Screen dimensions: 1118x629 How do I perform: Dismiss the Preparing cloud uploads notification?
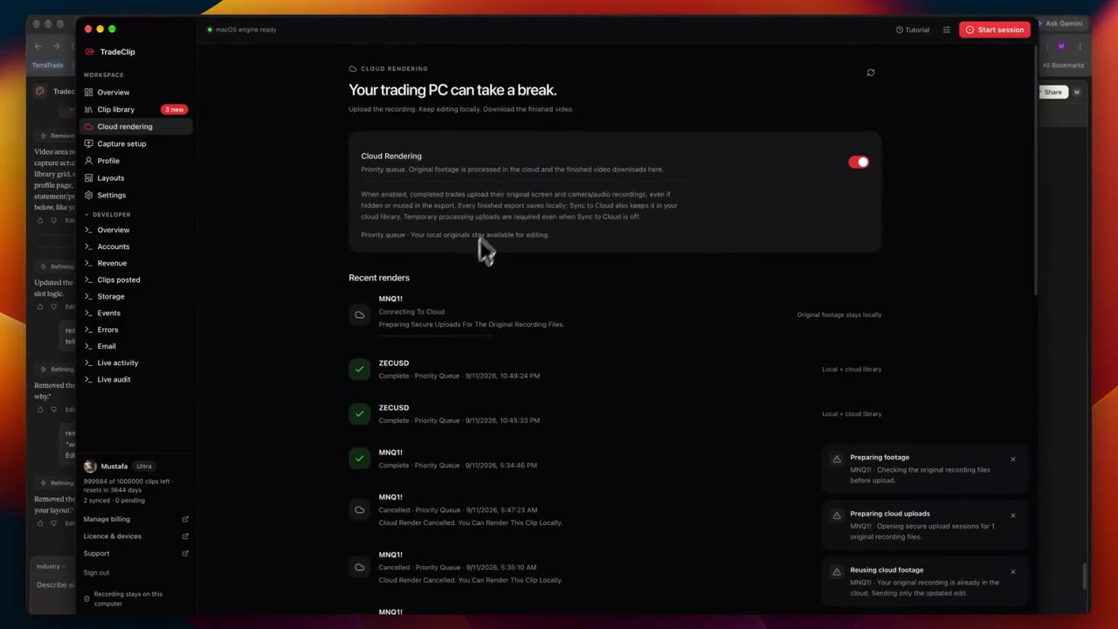click(x=1013, y=515)
